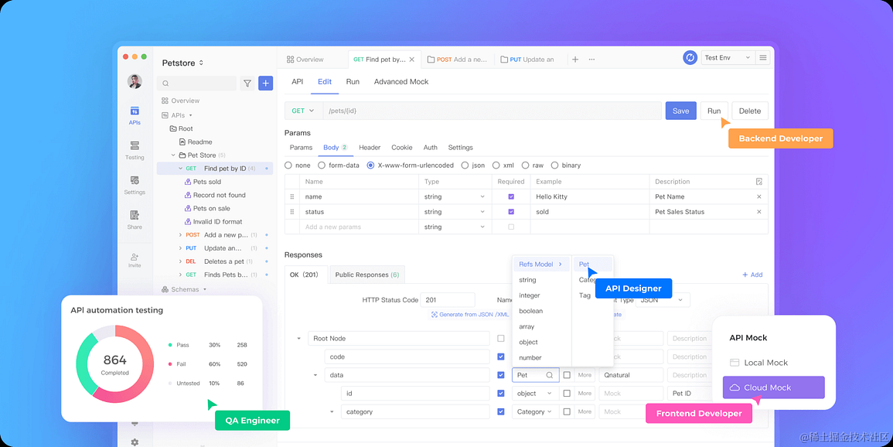Click the Save button
The width and height of the screenshot is (893, 447).
tap(680, 111)
